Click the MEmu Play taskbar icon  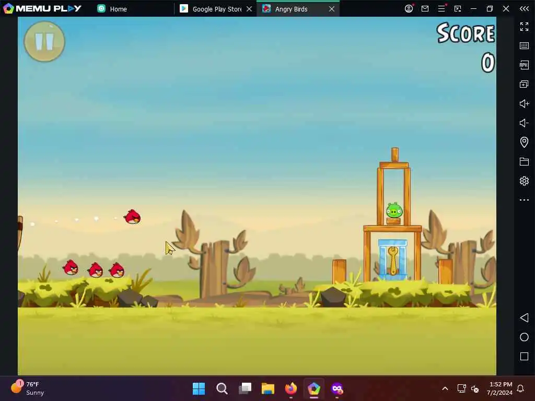click(x=314, y=388)
